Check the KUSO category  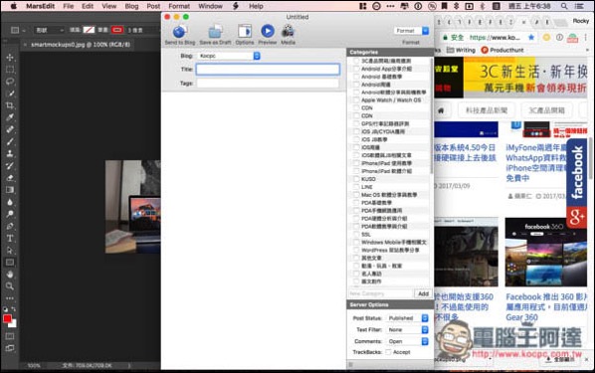(356, 179)
